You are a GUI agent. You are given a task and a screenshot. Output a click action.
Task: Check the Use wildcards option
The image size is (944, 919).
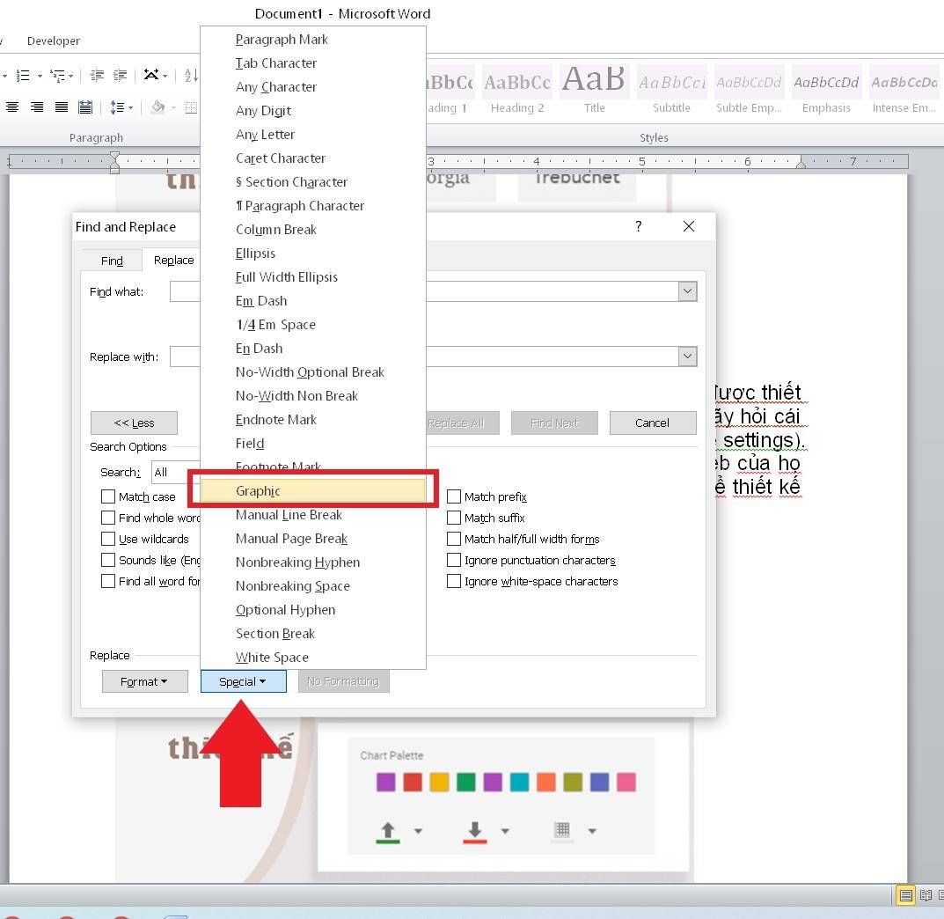pos(108,539)
